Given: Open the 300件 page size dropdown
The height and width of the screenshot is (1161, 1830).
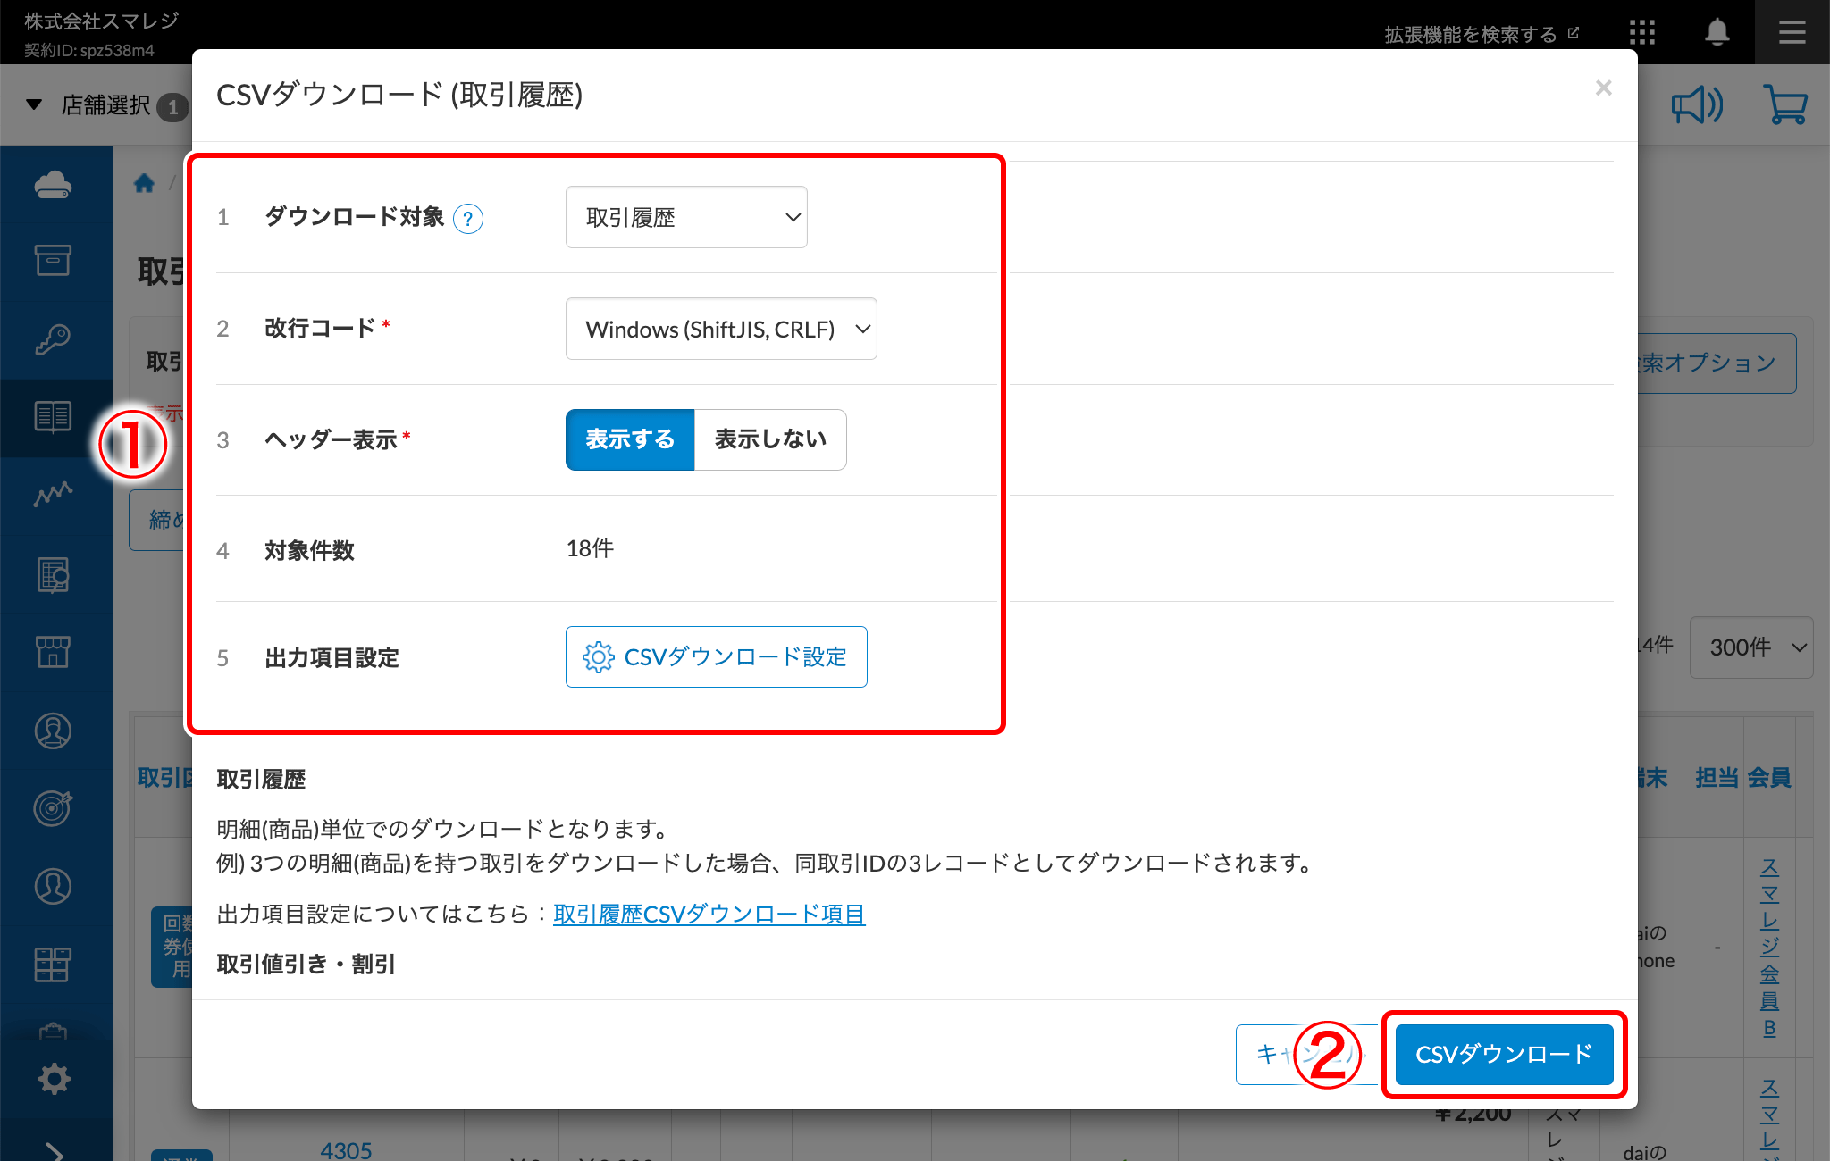Looking at the screenshot, I should (x=1750, y=647).
